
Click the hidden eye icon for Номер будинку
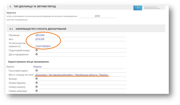(x=37, y=83)
